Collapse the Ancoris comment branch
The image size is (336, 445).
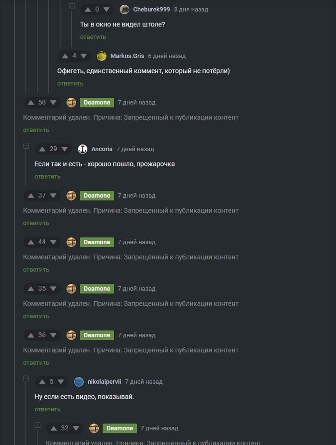click(x=26, y=146)
